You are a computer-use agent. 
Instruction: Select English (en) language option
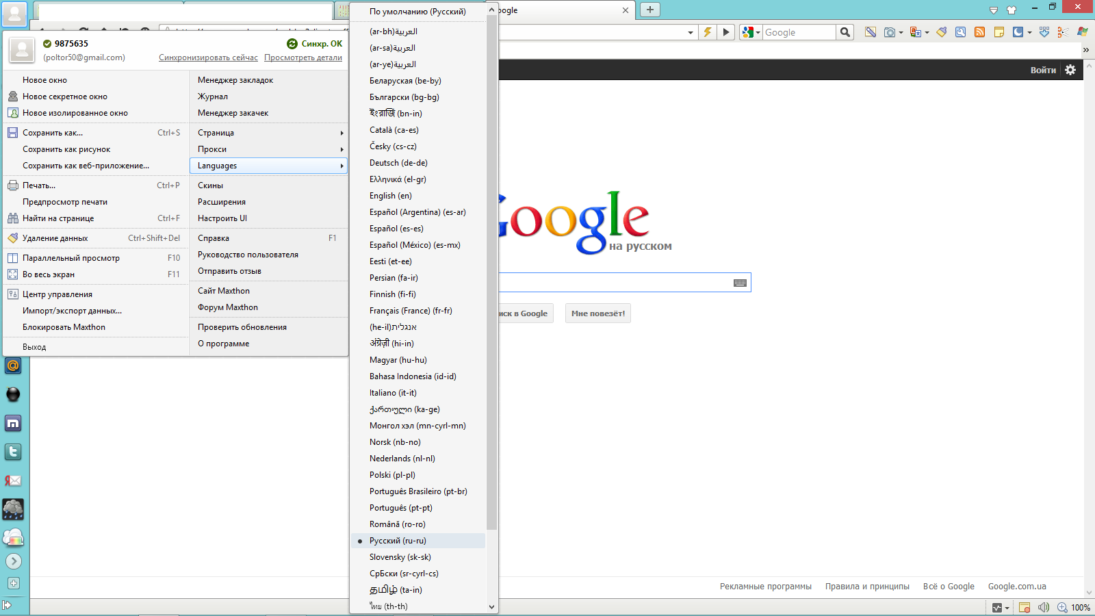click(x=390, y=196)
